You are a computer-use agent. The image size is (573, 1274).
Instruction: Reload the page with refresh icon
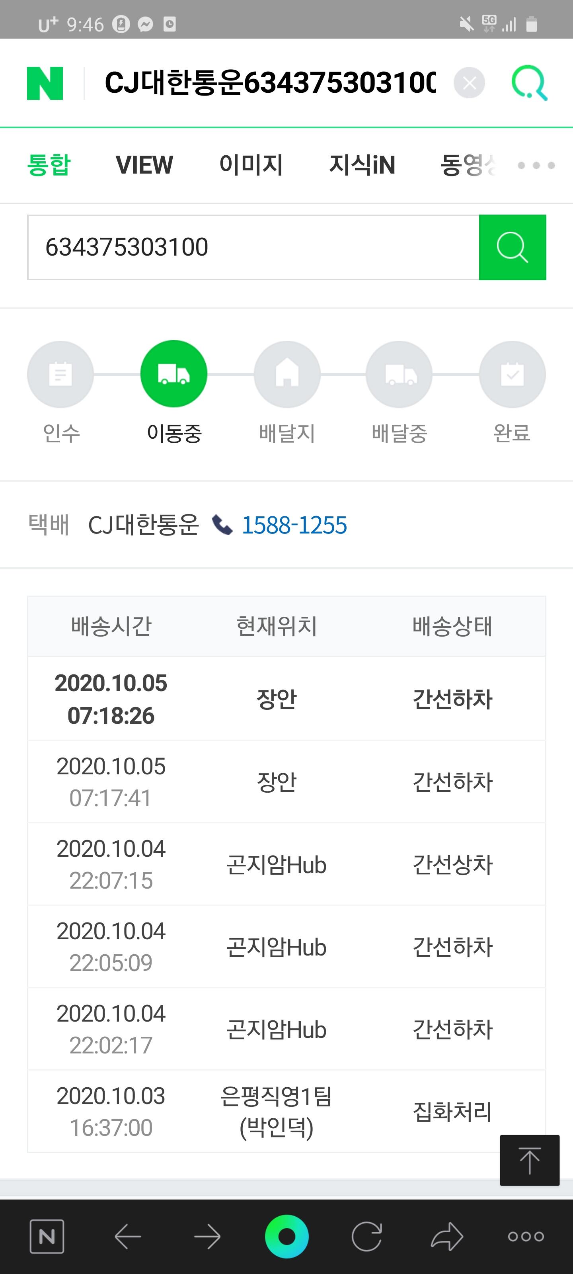tap(366, 1237)
